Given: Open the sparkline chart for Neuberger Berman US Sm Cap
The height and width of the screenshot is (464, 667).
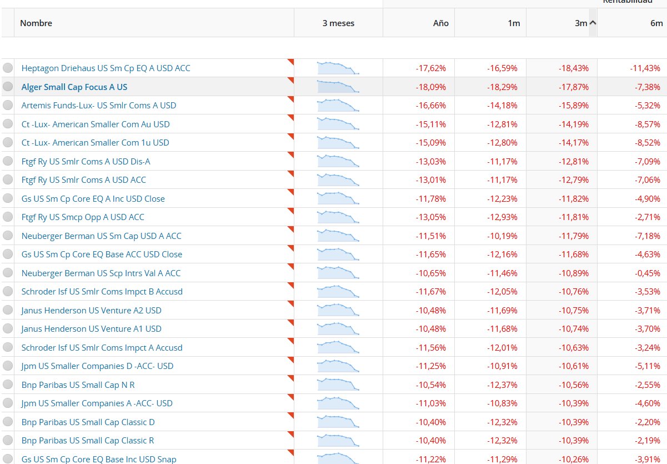Looking at the screenshot, I should click(x=338, y=236).
